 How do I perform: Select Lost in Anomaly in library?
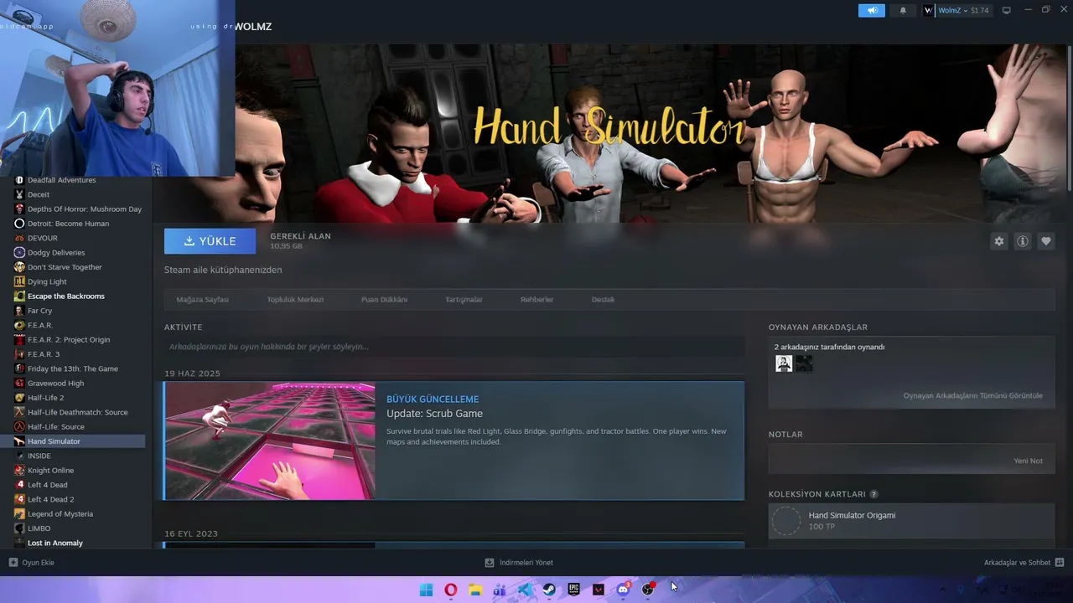(55, 543)
